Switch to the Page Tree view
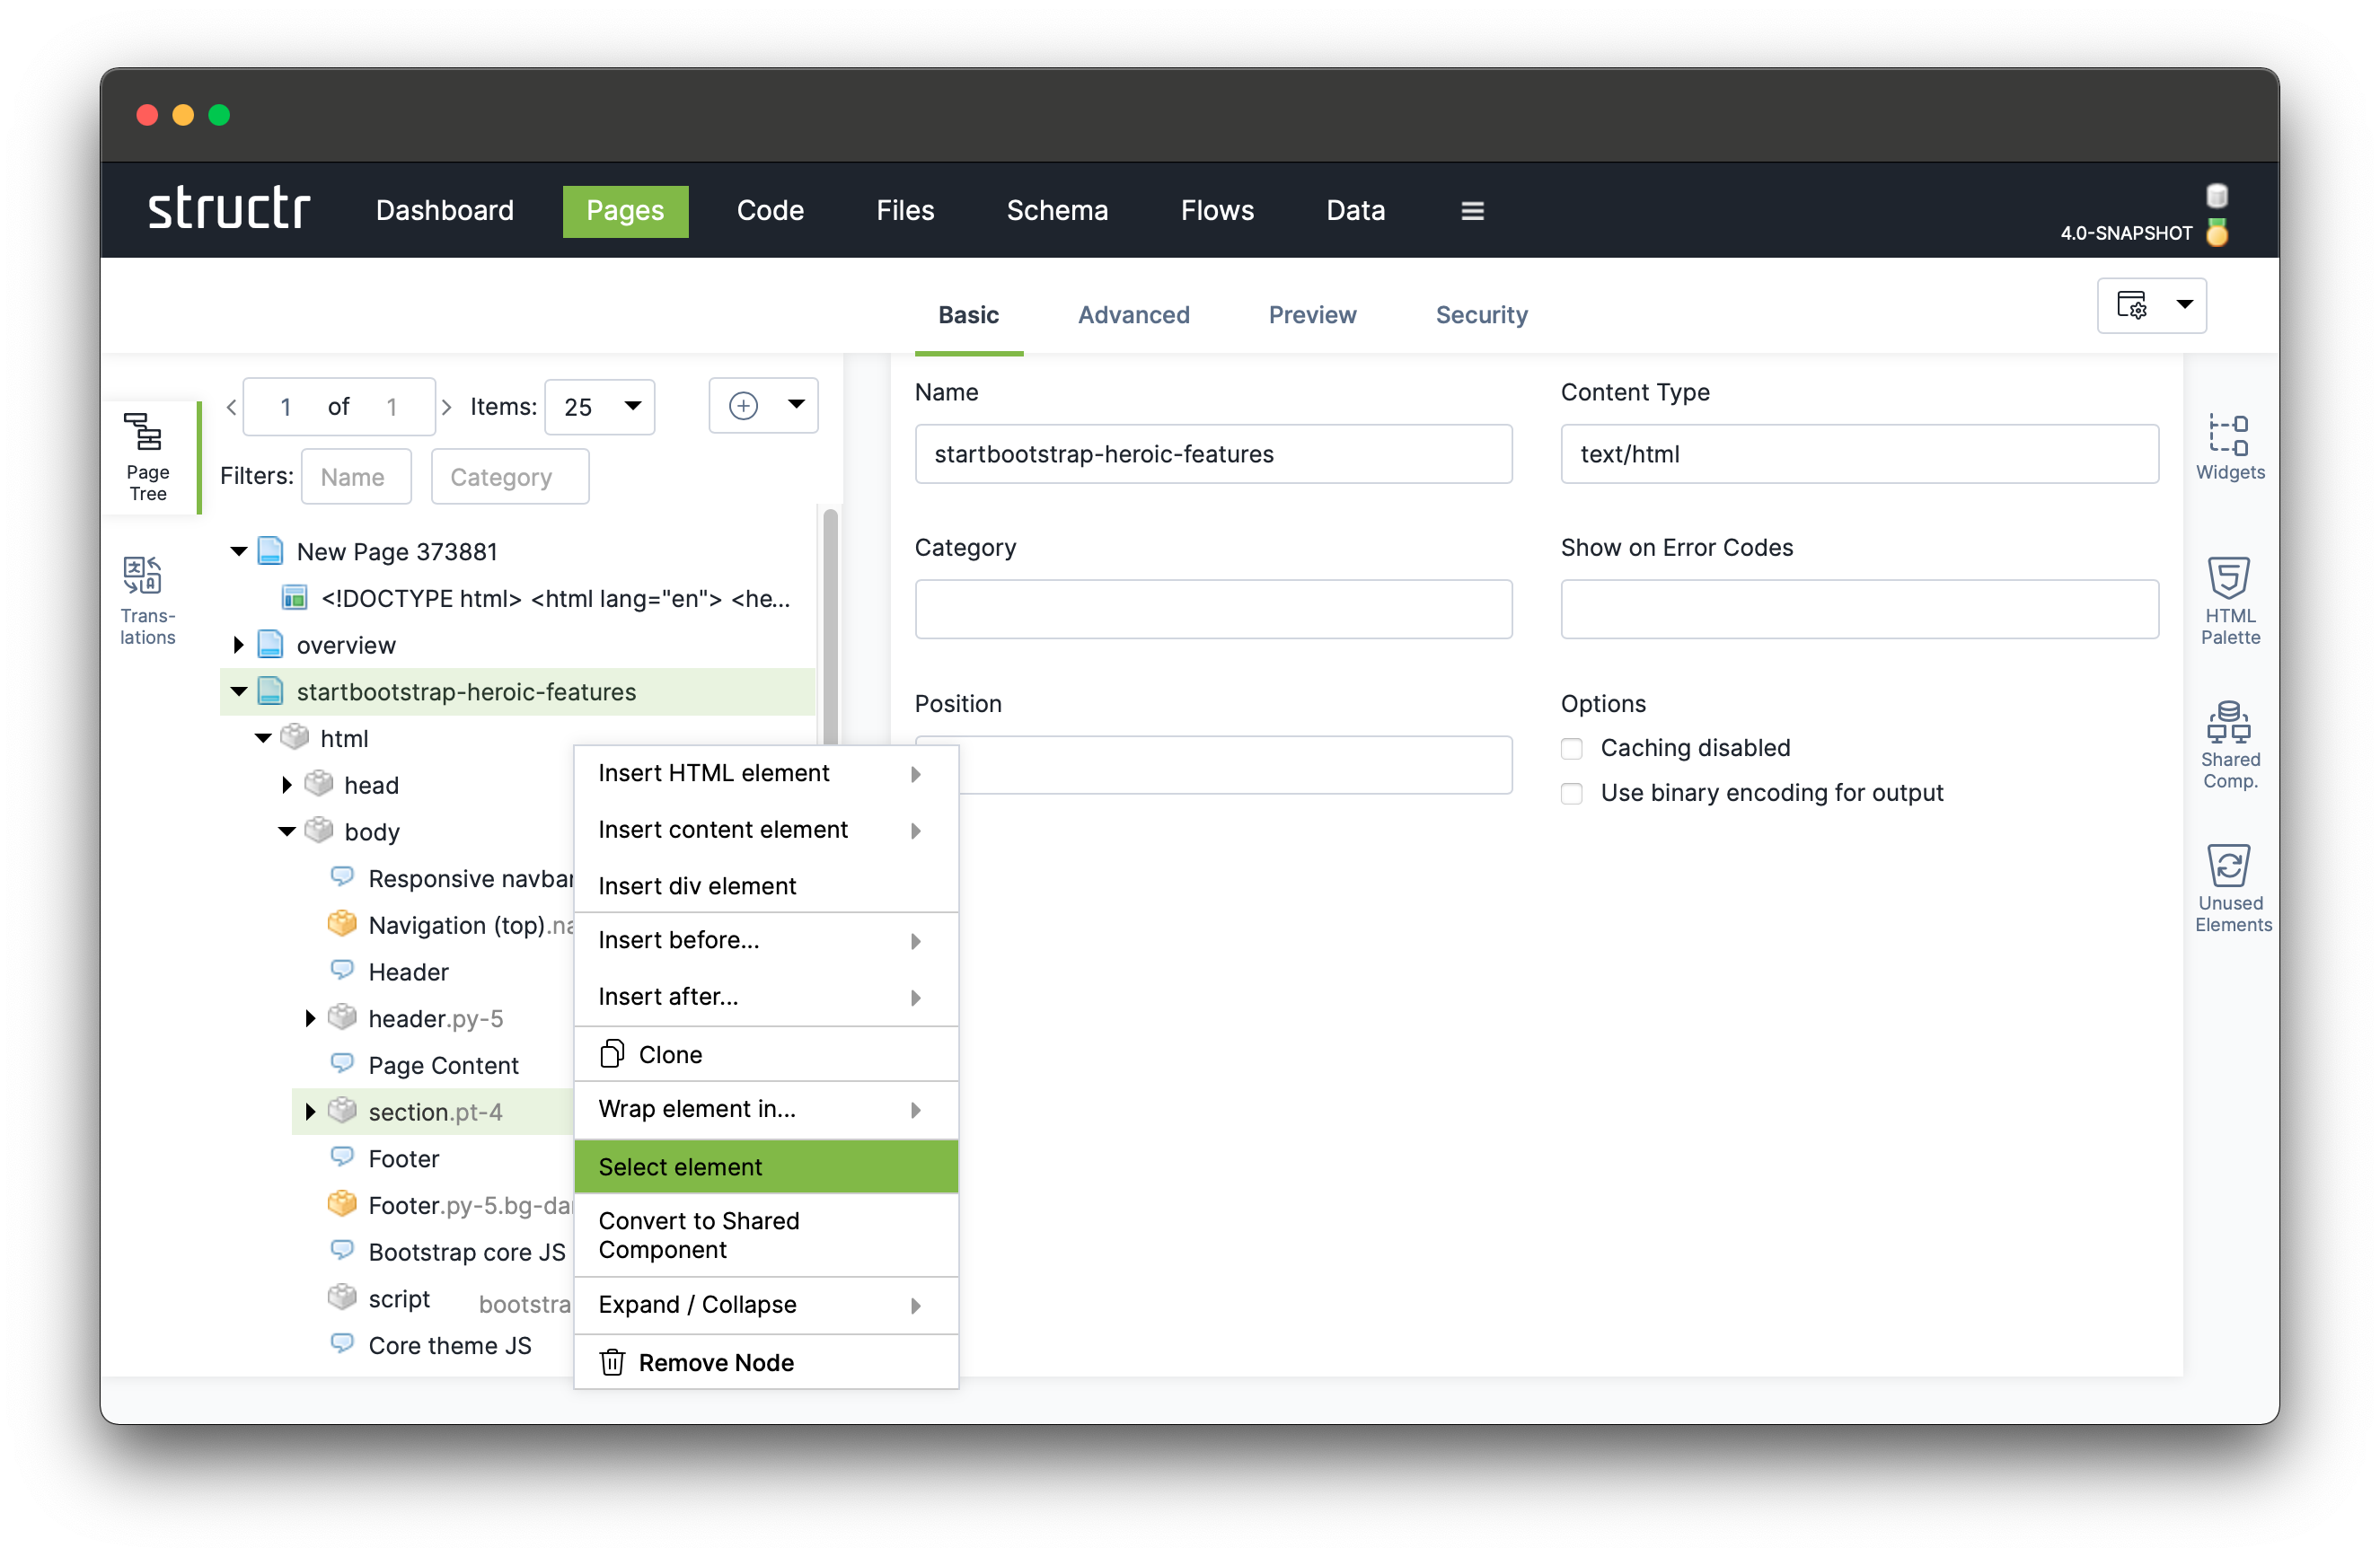The image size is (2380, 1557). (147, 456)
